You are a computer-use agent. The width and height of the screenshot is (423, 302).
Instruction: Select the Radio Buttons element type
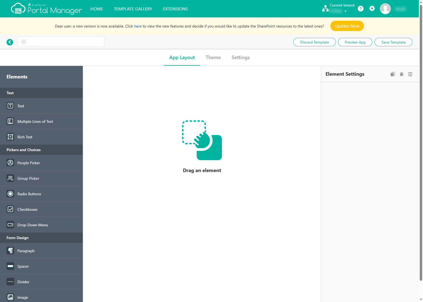point(29,194)
